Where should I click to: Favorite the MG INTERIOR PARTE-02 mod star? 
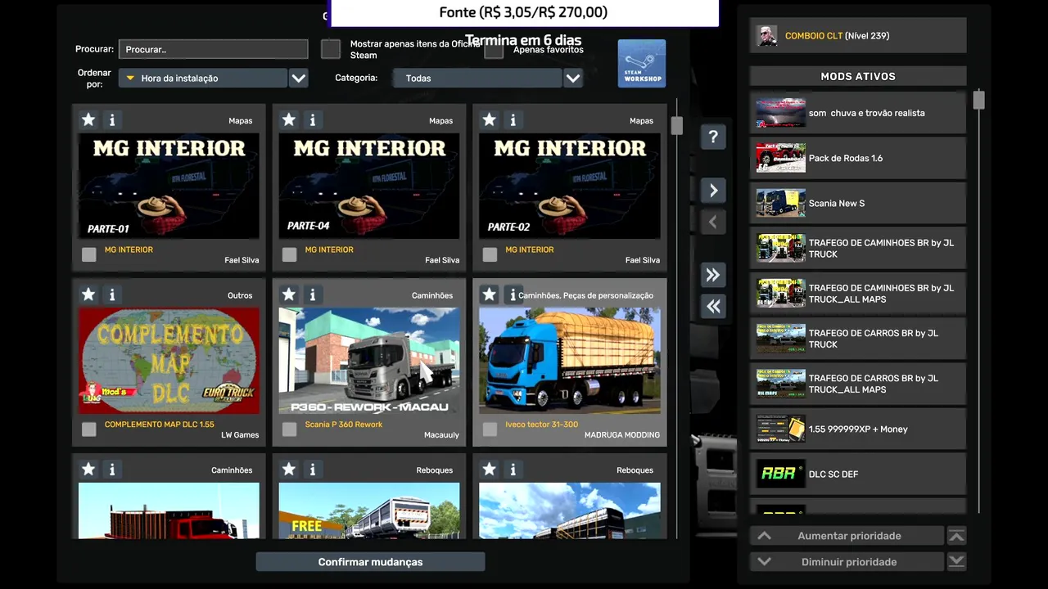point(490,120)
